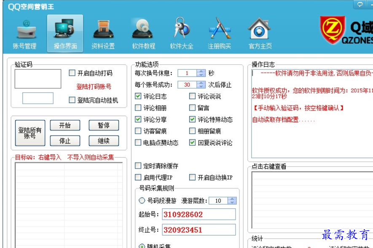
Task: Increase 每个账号成功 count with up arrow
Action: point(201,83)
